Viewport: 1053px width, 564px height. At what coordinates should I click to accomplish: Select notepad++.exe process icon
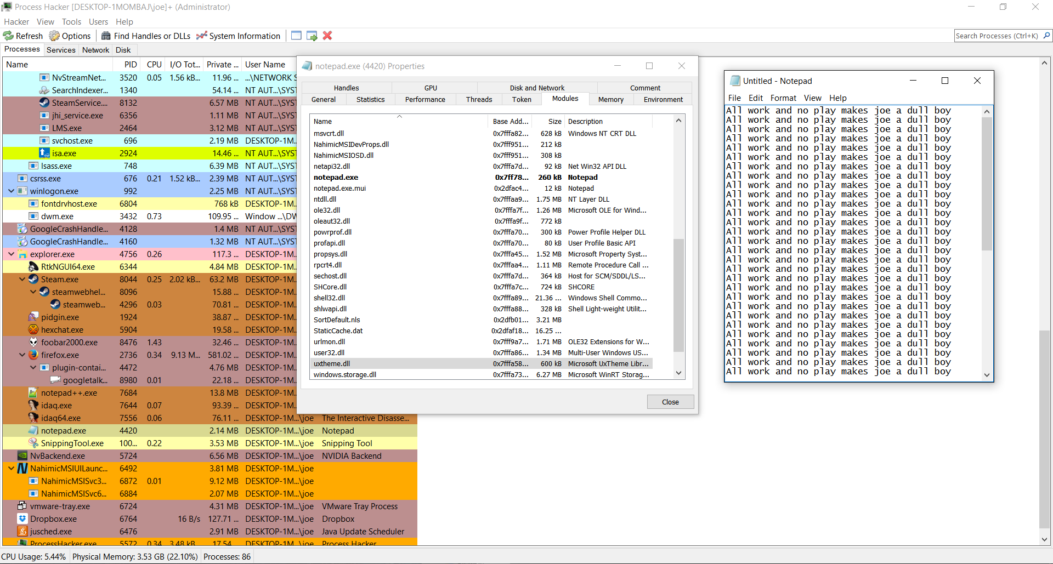click(x=33, y=392)
